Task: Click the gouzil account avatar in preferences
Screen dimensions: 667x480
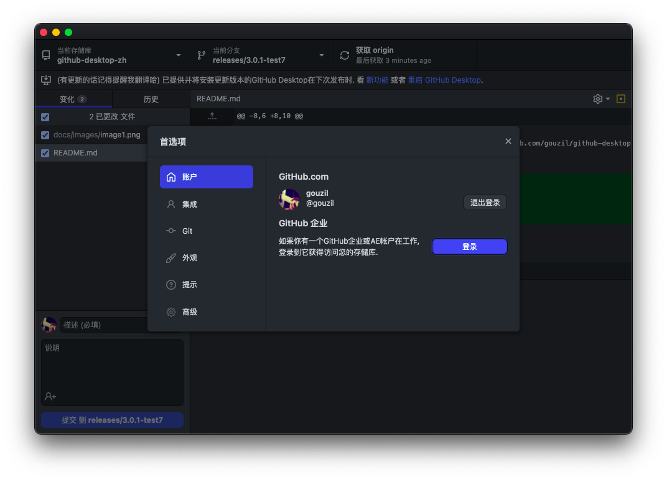Action: click(289, 200)
